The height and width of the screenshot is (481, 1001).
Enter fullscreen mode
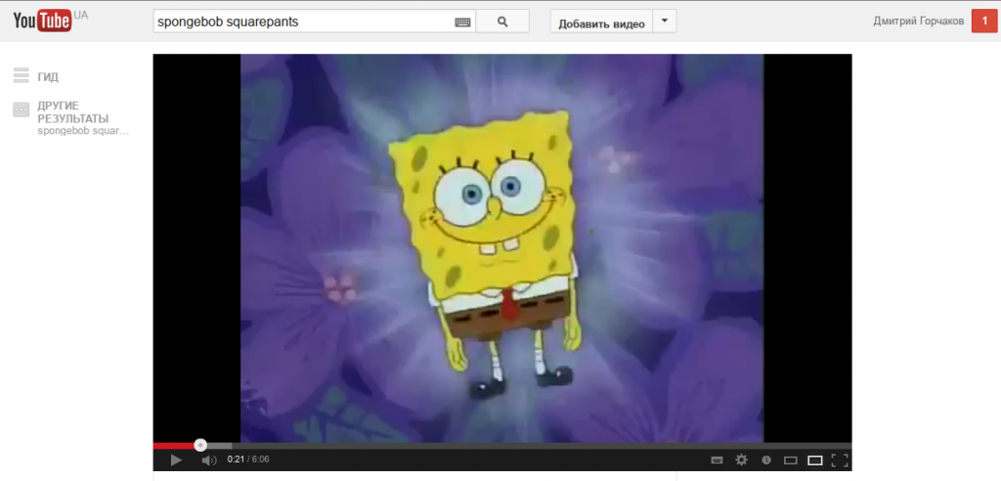[839, 459]
